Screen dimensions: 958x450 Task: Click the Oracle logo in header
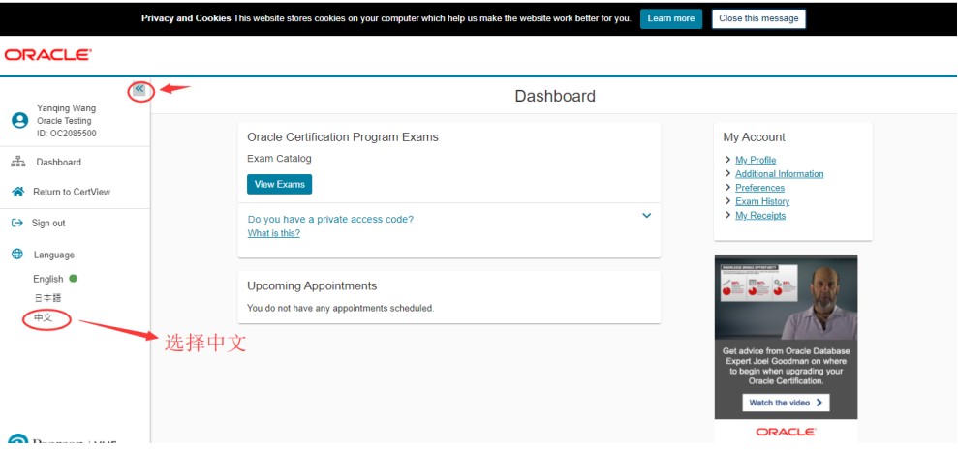point(48,55)
